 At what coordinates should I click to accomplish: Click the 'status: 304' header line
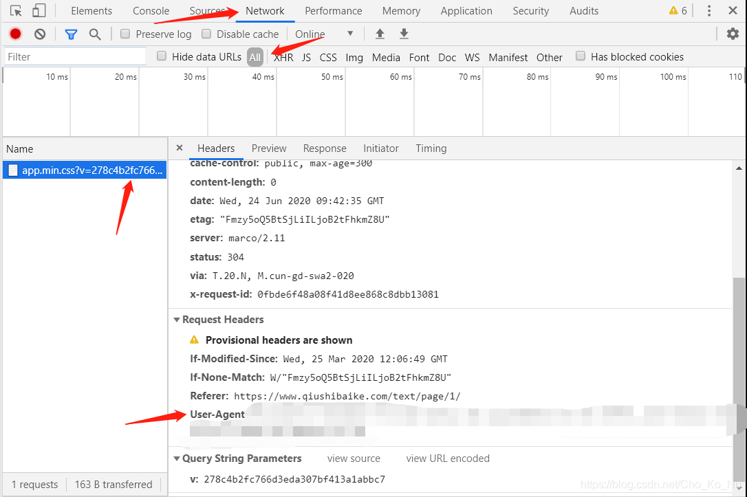click(217, 257)
